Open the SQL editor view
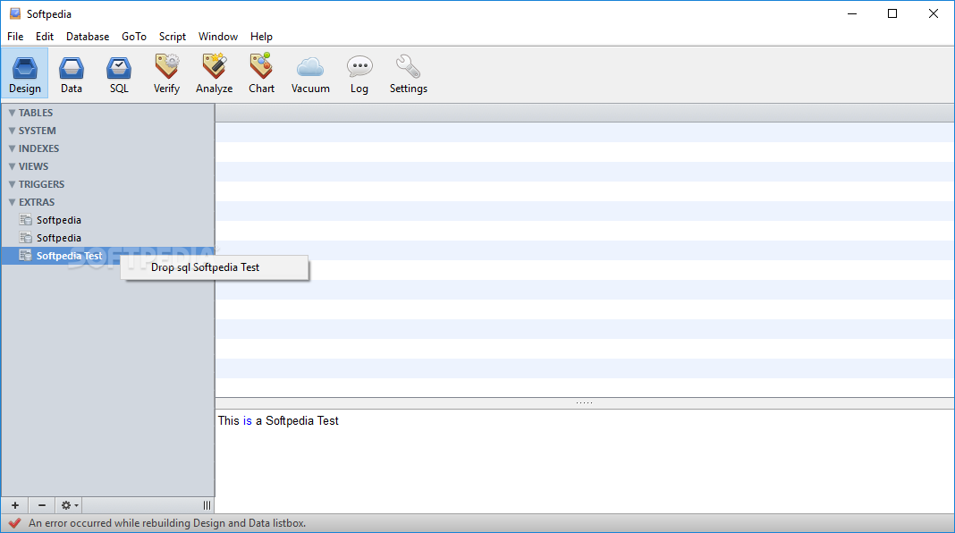This screenshot has width=955, height=533. pyautogui.click(x=119, y=73)
